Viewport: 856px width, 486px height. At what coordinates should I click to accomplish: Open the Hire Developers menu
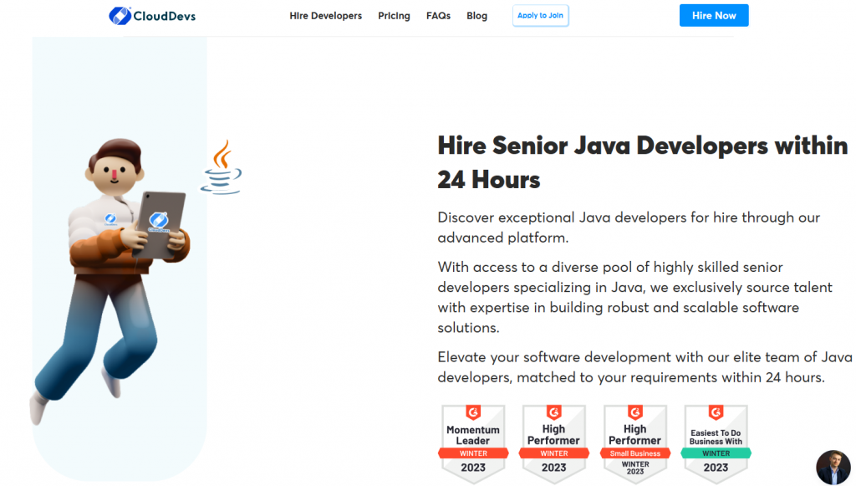(325, 15)
